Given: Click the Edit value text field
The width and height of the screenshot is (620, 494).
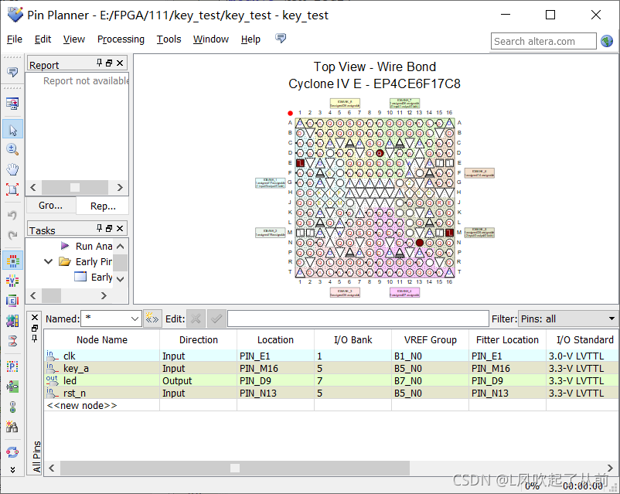Looking at the screenshot, I should pos(358,319).
